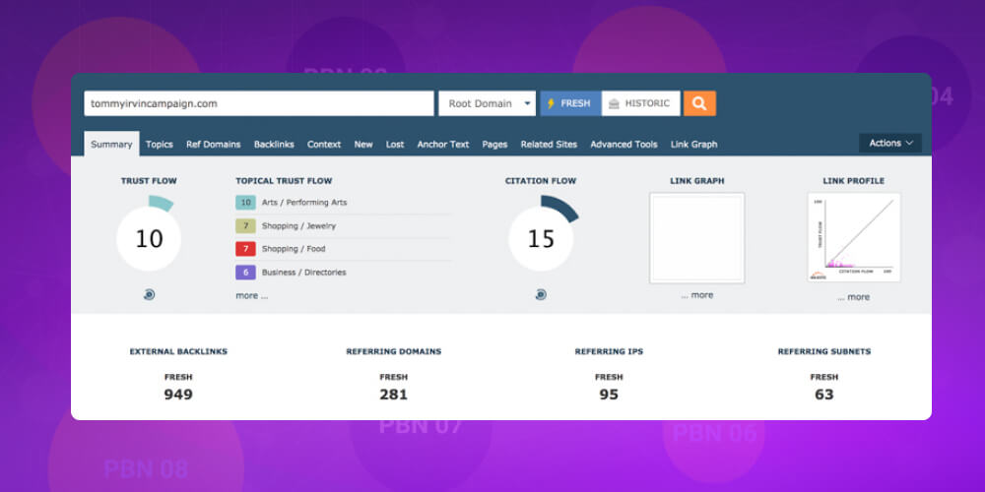985x492 pixels.
Task: Click the 'LINK PROFILE' panel heading
Action: click(854, 181)
